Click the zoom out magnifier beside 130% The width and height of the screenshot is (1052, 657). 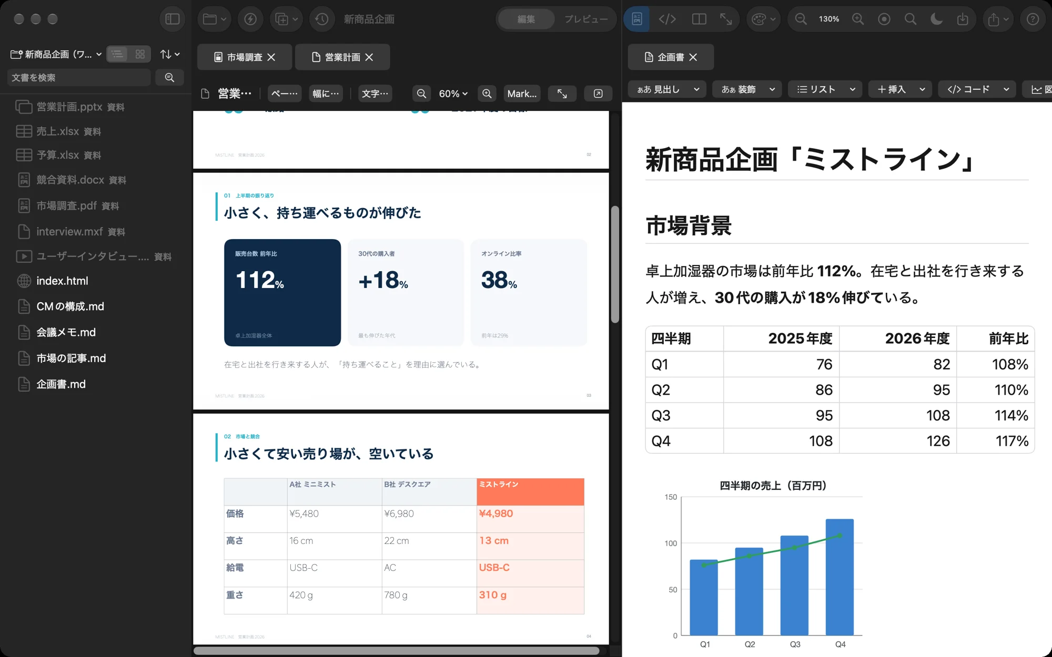tap(801, 19)
